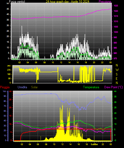This screenshot has height=148, width=124.
Task: Click the magenta 'Pressione' legend label
Action: pyautogui.click(x=105, y=2)
